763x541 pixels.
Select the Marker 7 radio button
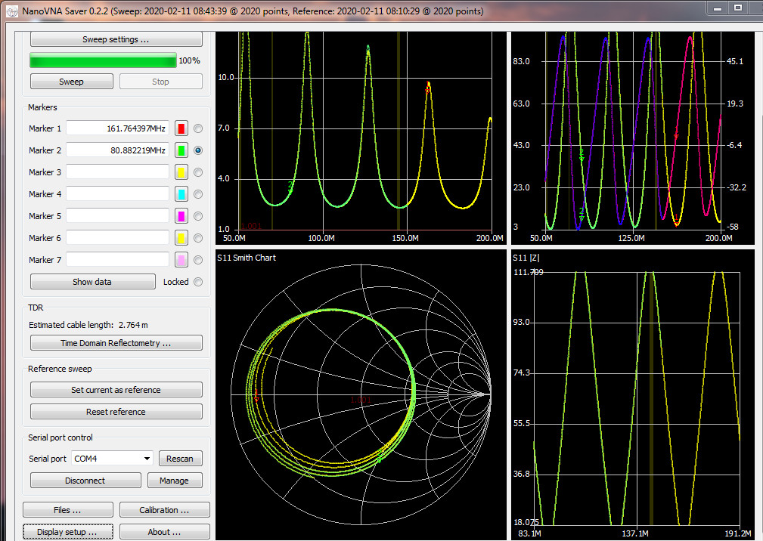coord(198,260)
